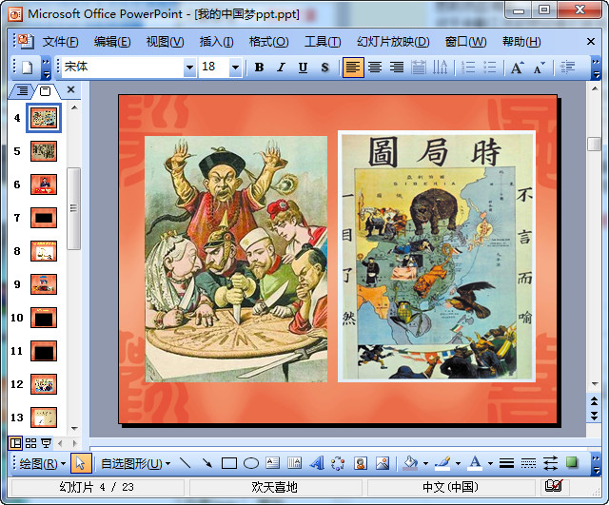Click the decrease indent icon

567,68
